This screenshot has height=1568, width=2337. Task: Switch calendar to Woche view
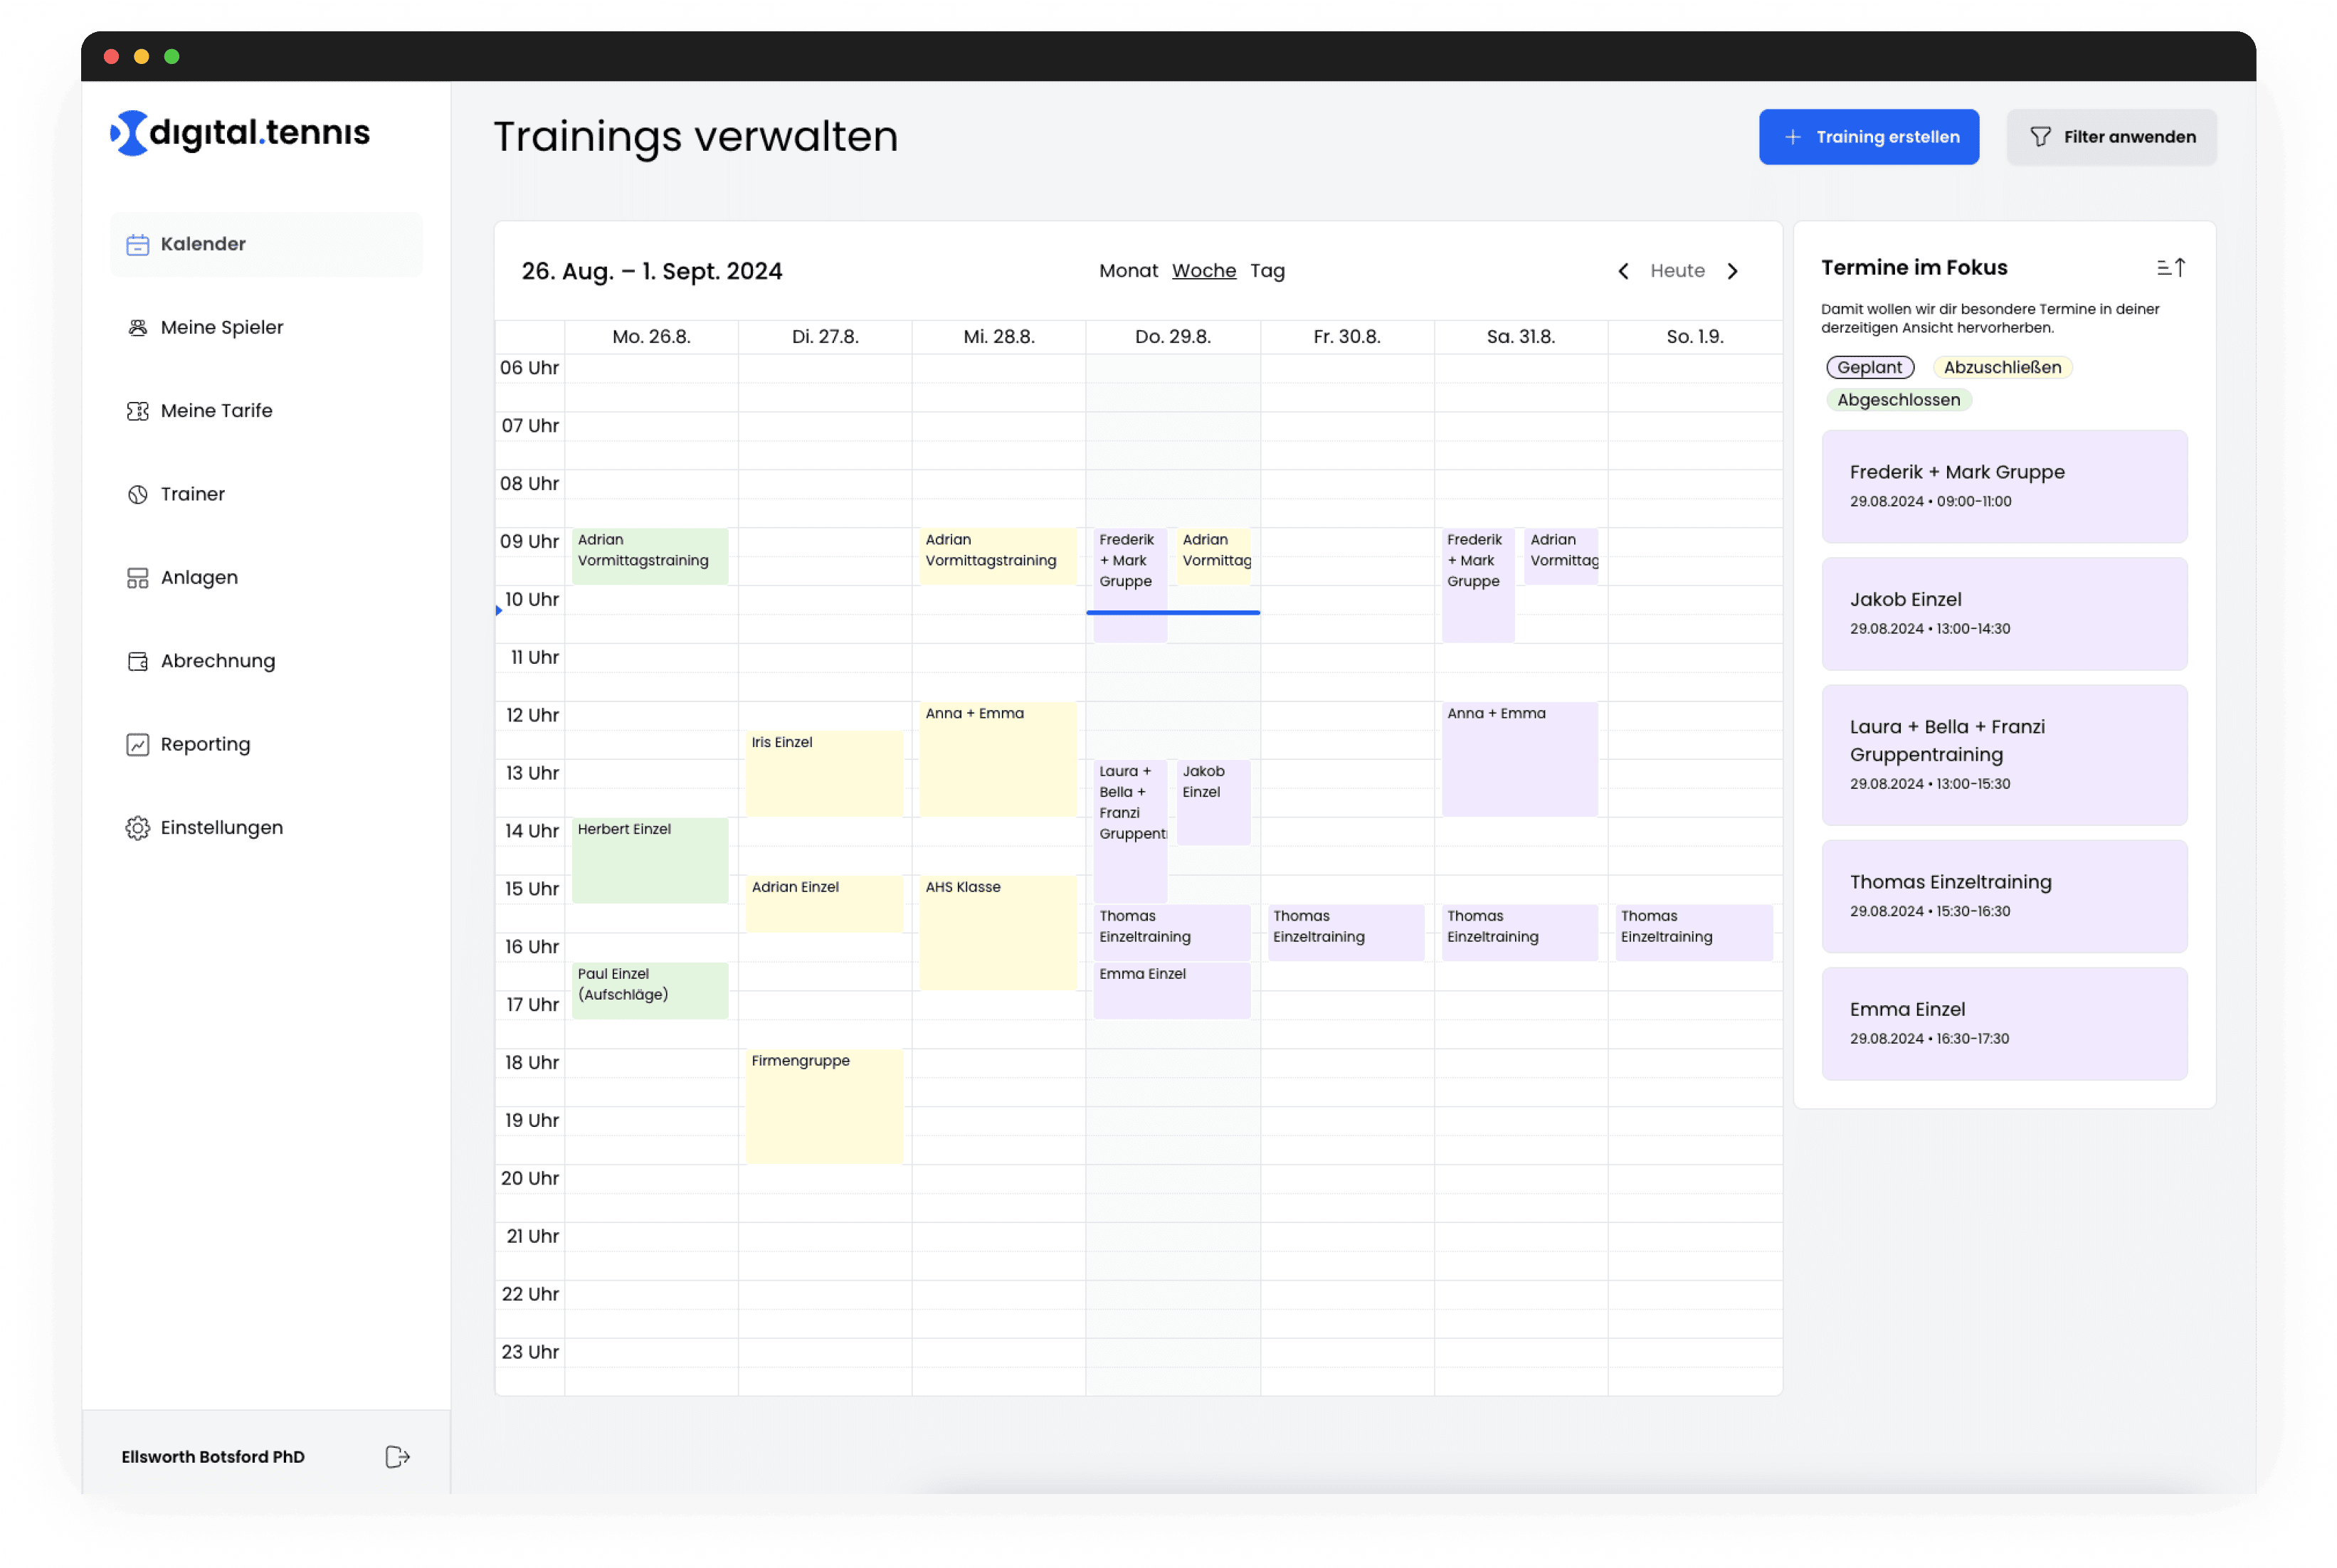1203,271
